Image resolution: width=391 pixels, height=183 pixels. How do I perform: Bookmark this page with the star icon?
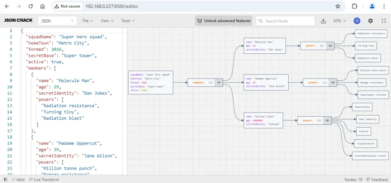pos(338,6)
